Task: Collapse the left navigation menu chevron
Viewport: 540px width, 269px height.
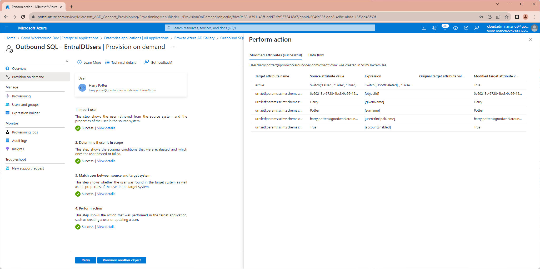Action: pos(67,61)
